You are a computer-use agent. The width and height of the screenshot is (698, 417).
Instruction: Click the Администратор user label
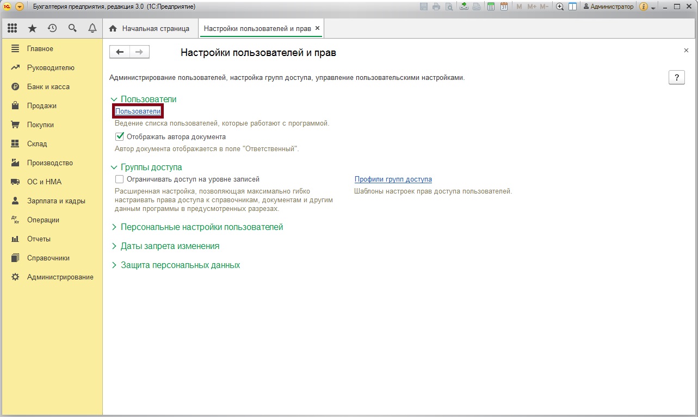[x=608, y=7]
